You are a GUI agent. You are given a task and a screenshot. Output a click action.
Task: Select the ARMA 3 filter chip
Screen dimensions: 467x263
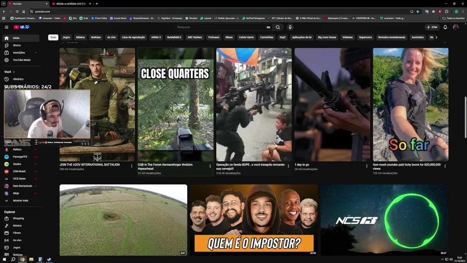coord(156,37)
